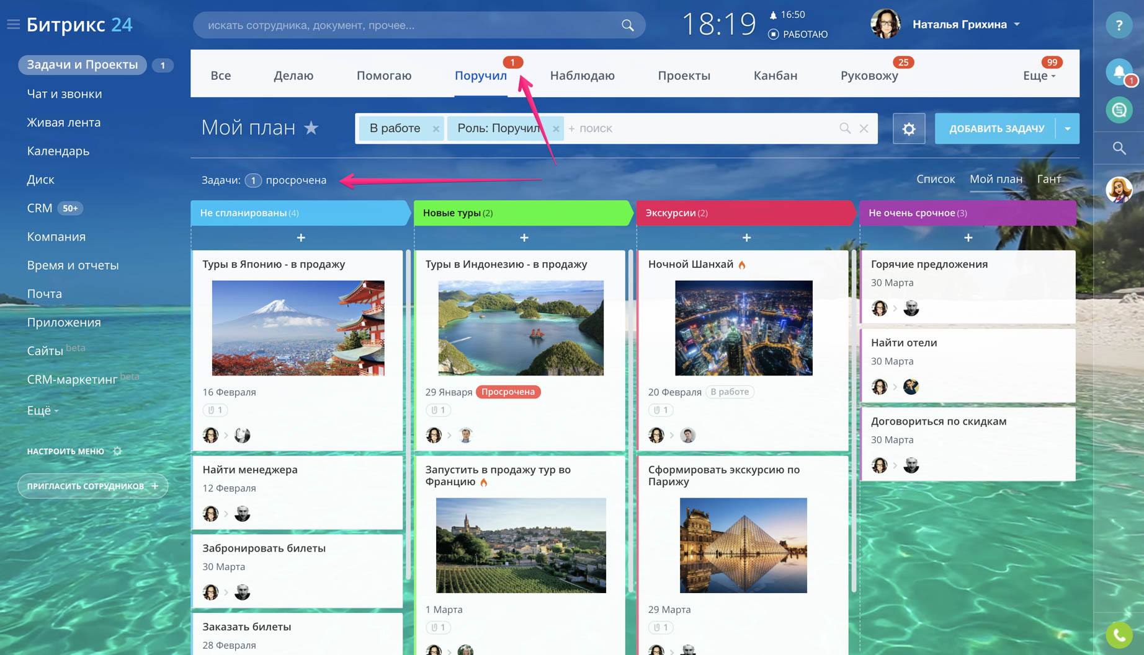Open the green chat messenger icon

tap(1119, 110)
